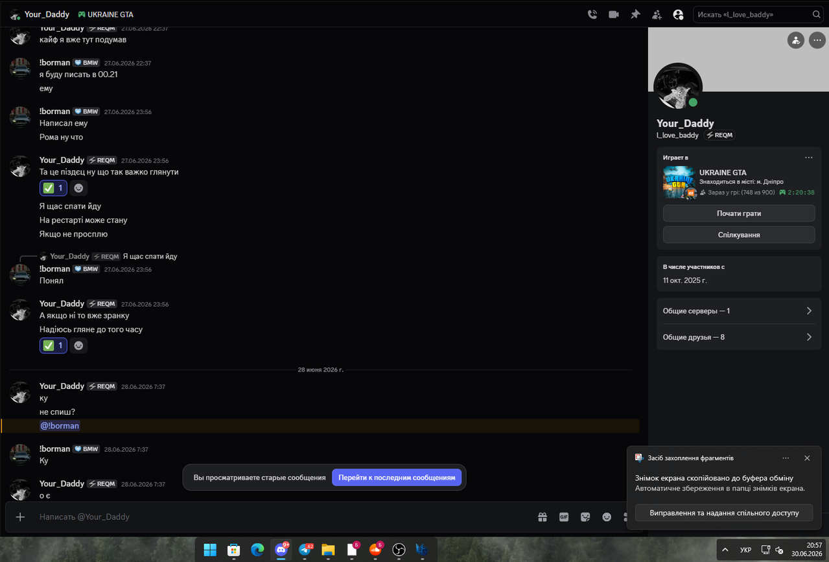This screenshot has height=562, width=829.
Task: Click the '11 окт. 2025 г.' member date
Action: (x=684, y=280)
